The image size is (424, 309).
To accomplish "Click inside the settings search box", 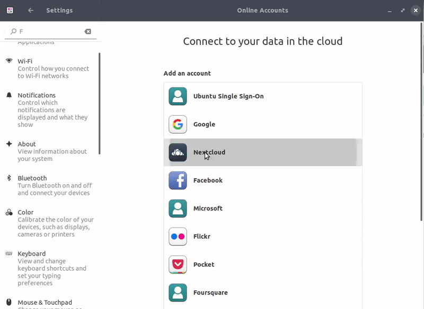I will (x=50, y=32).
